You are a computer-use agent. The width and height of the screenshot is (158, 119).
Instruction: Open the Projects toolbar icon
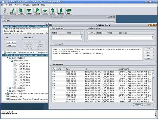tap(37, 11)
